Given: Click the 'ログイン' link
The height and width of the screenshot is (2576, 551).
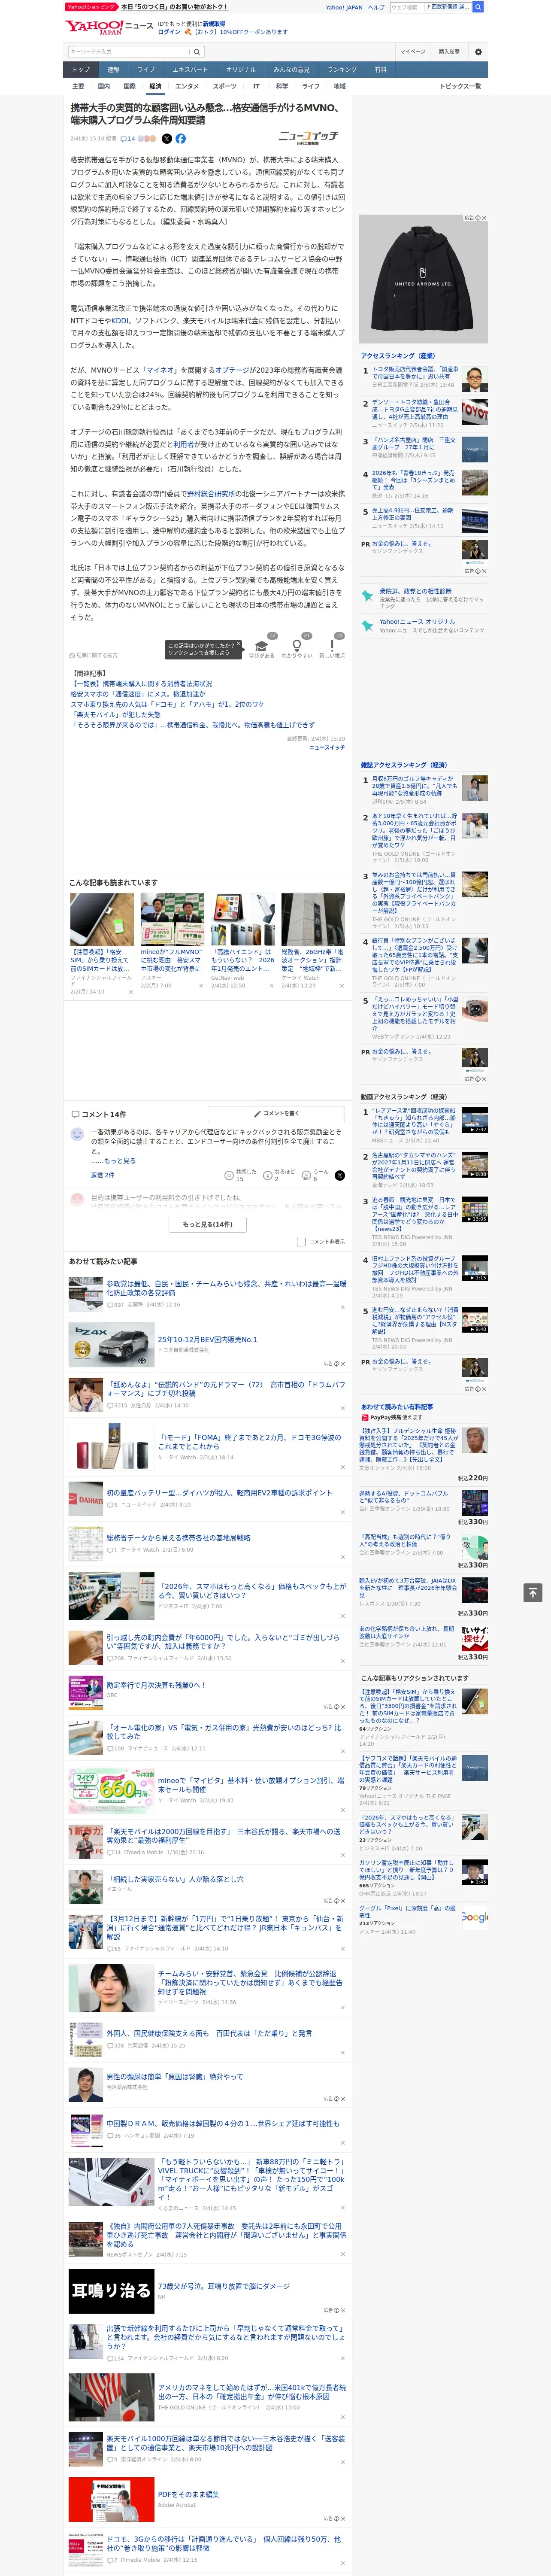Looking at the screenshot, I should [169, 32].
